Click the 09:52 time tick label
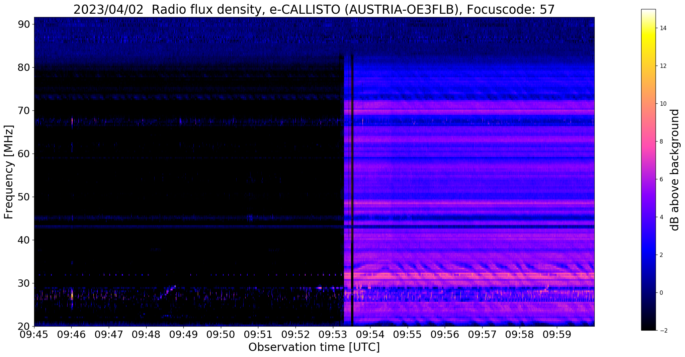The width and height of the screenshot is (685, 357). pos(295,334)
